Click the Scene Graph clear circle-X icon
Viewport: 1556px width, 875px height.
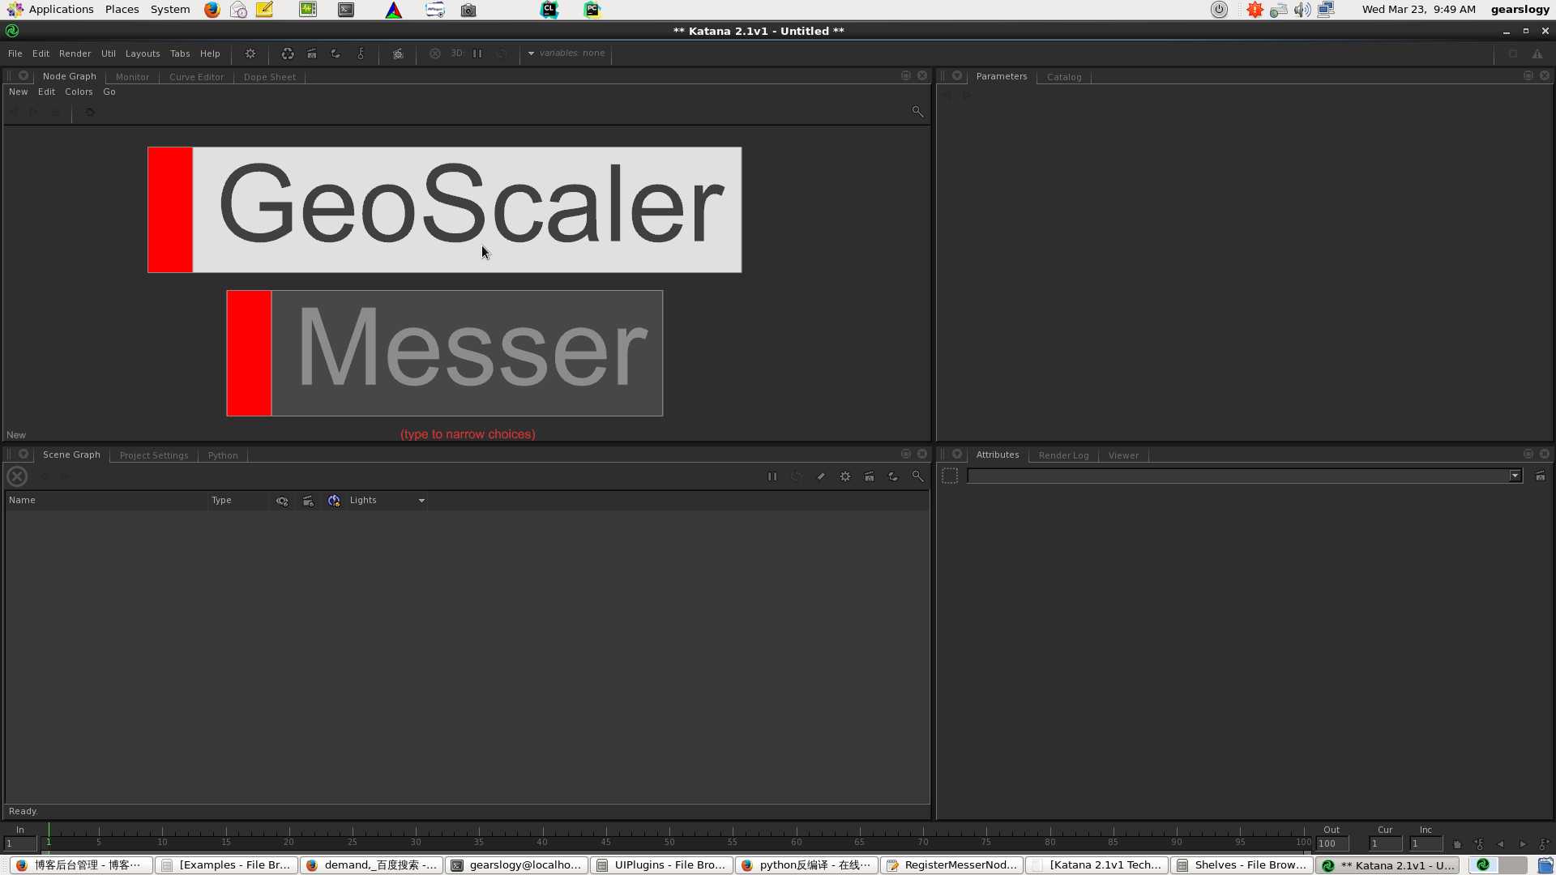pos(17,476)
